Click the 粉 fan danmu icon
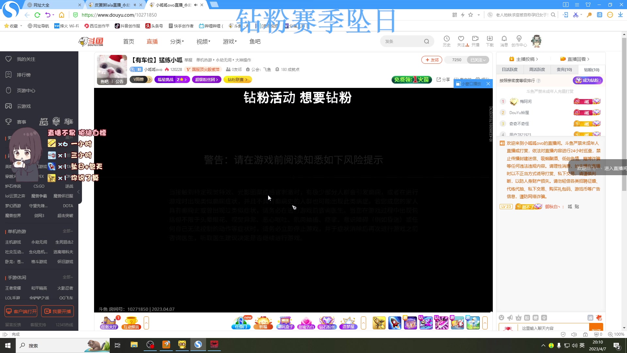This screenshot has height=353, width=627. tap(527, 318)
